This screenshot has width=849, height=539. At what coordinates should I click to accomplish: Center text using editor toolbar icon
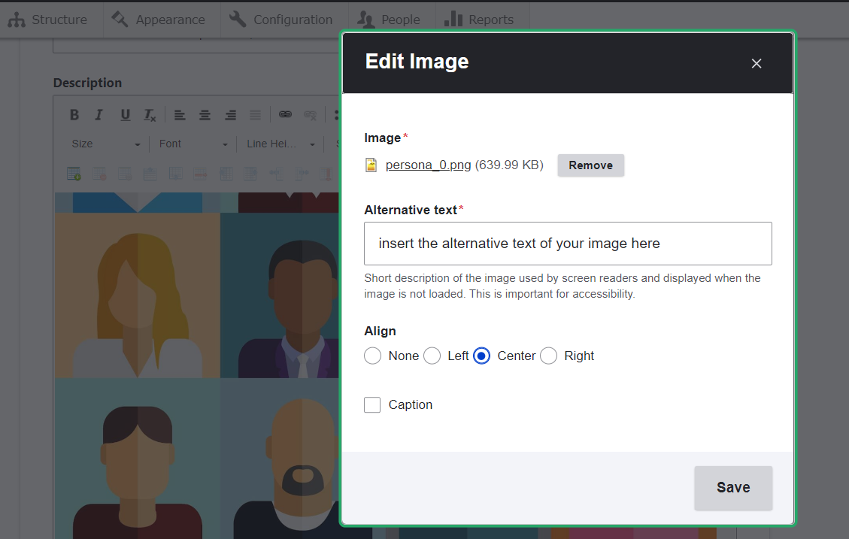[x=205, y=115]
